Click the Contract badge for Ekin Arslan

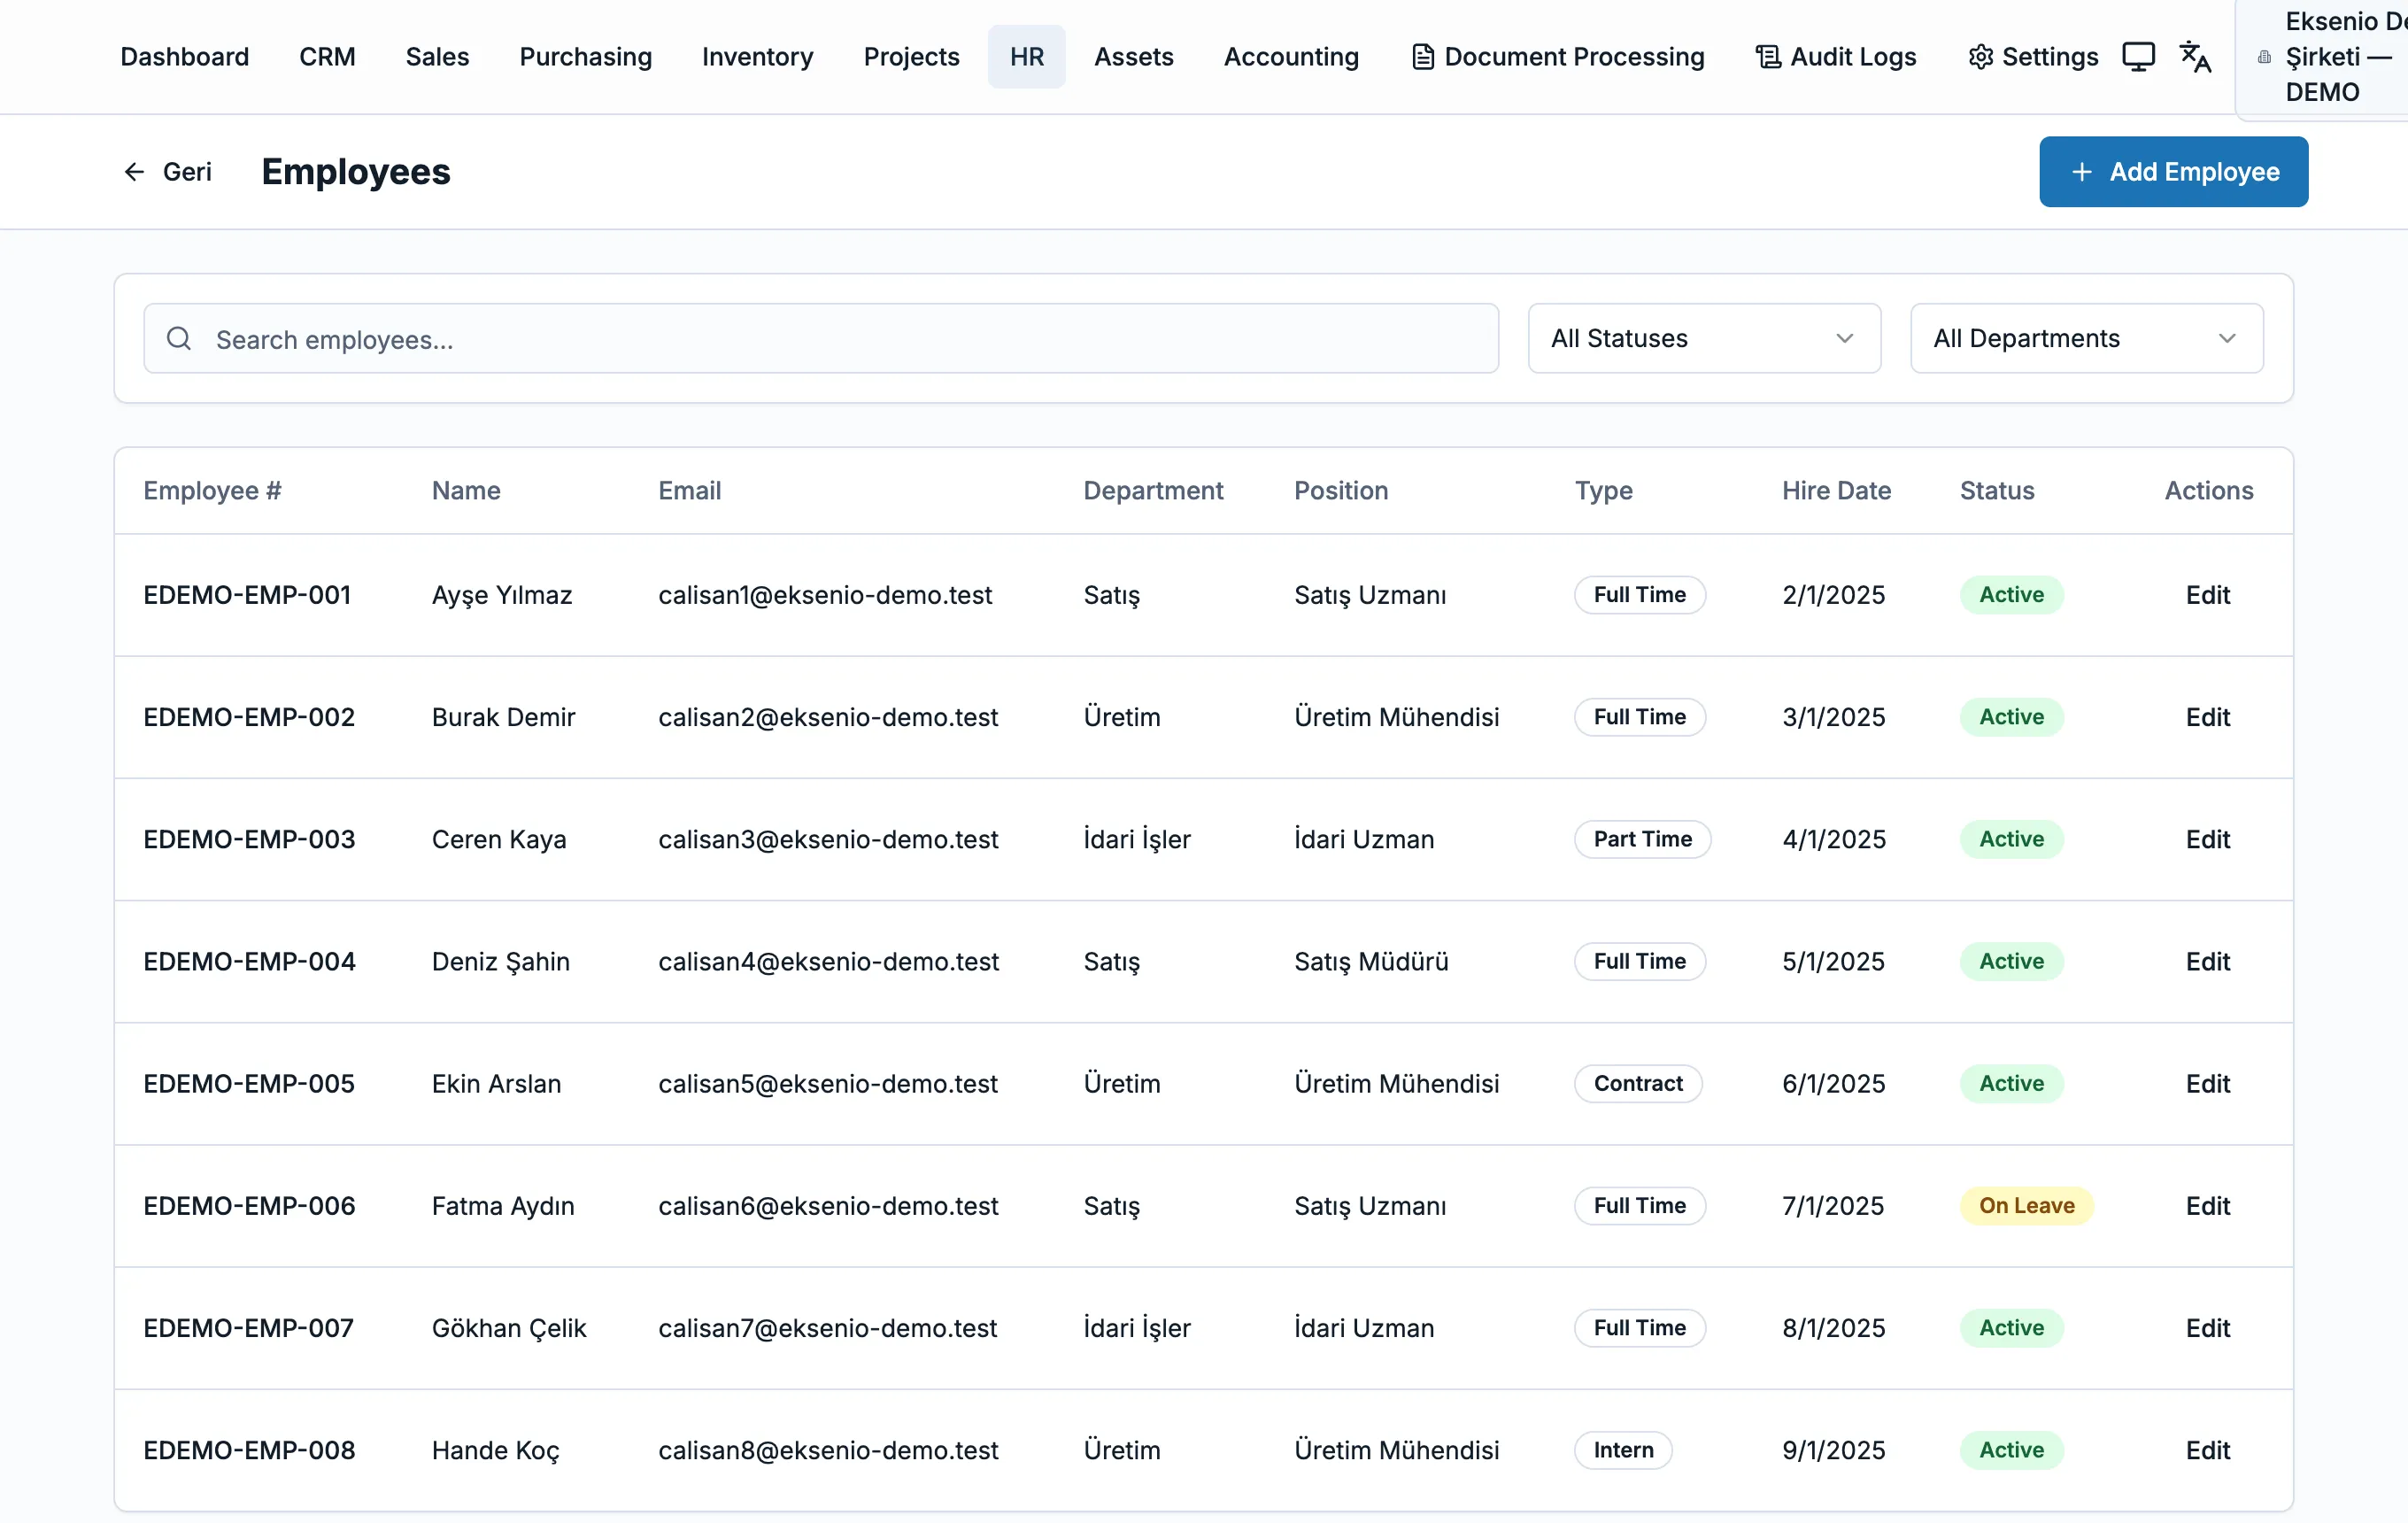1638,1083
